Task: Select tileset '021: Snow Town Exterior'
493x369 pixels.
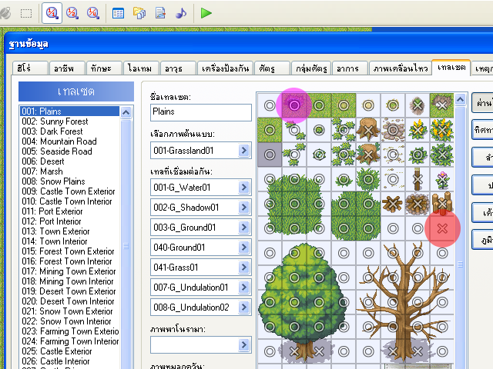Action: pyautogui.click(x=69, y=311)
